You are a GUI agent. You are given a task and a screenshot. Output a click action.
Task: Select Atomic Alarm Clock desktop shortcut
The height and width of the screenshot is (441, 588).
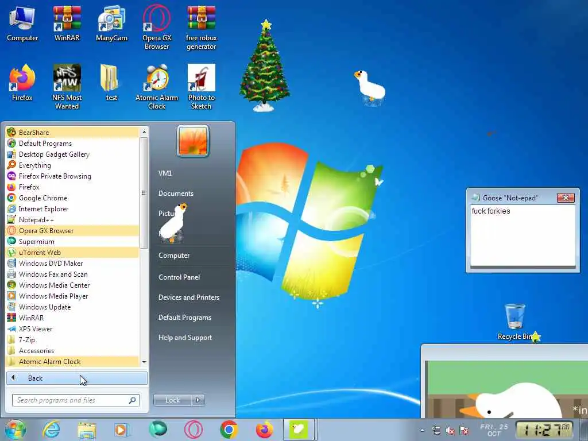pyautogui.click(x=157, y=87)
